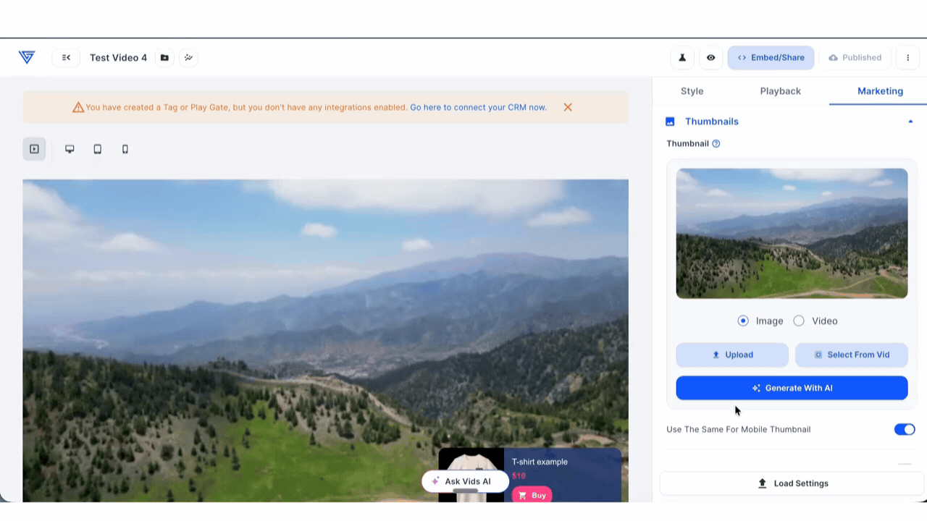Click the Published button
This screenshot has height=521, width=927.
pyautogui.click(x=855, y=57)
